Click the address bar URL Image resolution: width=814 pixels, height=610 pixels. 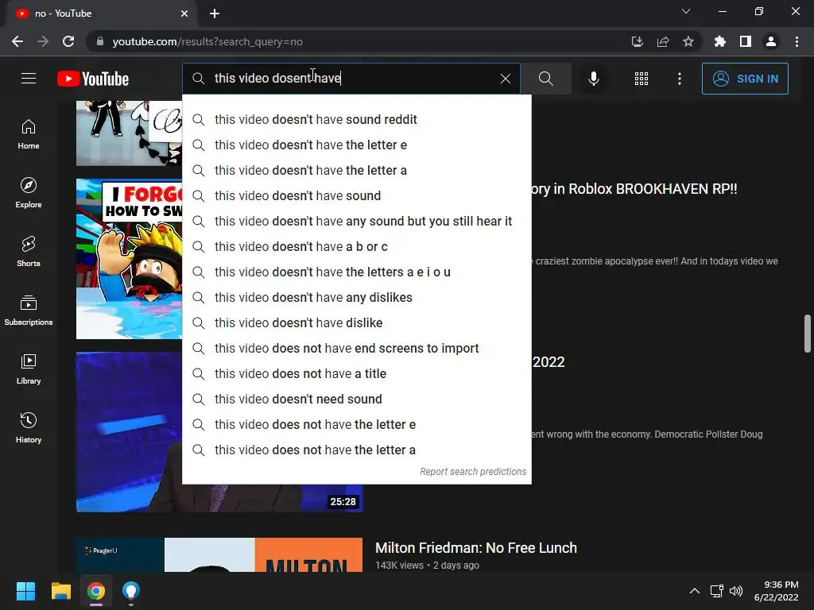(207, 41)
